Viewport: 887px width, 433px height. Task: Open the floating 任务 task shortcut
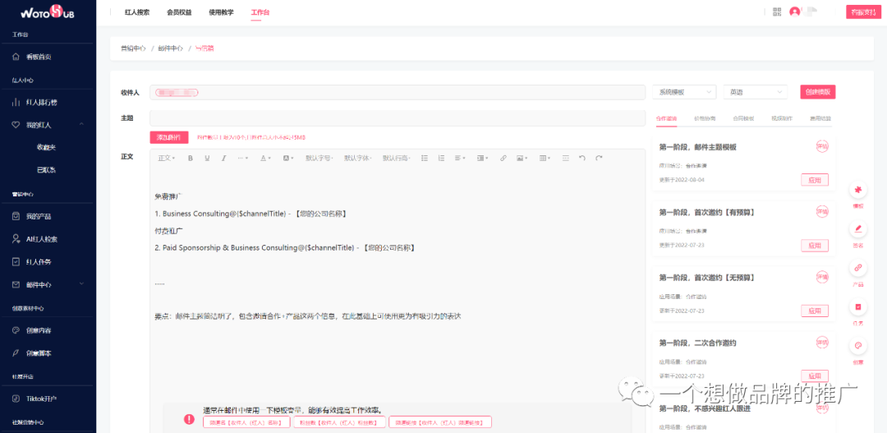(x=858, y=306)
